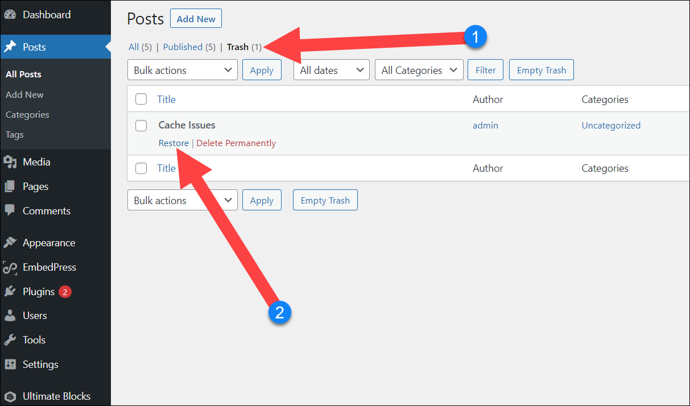Click the Appearance paintbrush icon
This screenshot has height=406, width=690.
point(10,243)
